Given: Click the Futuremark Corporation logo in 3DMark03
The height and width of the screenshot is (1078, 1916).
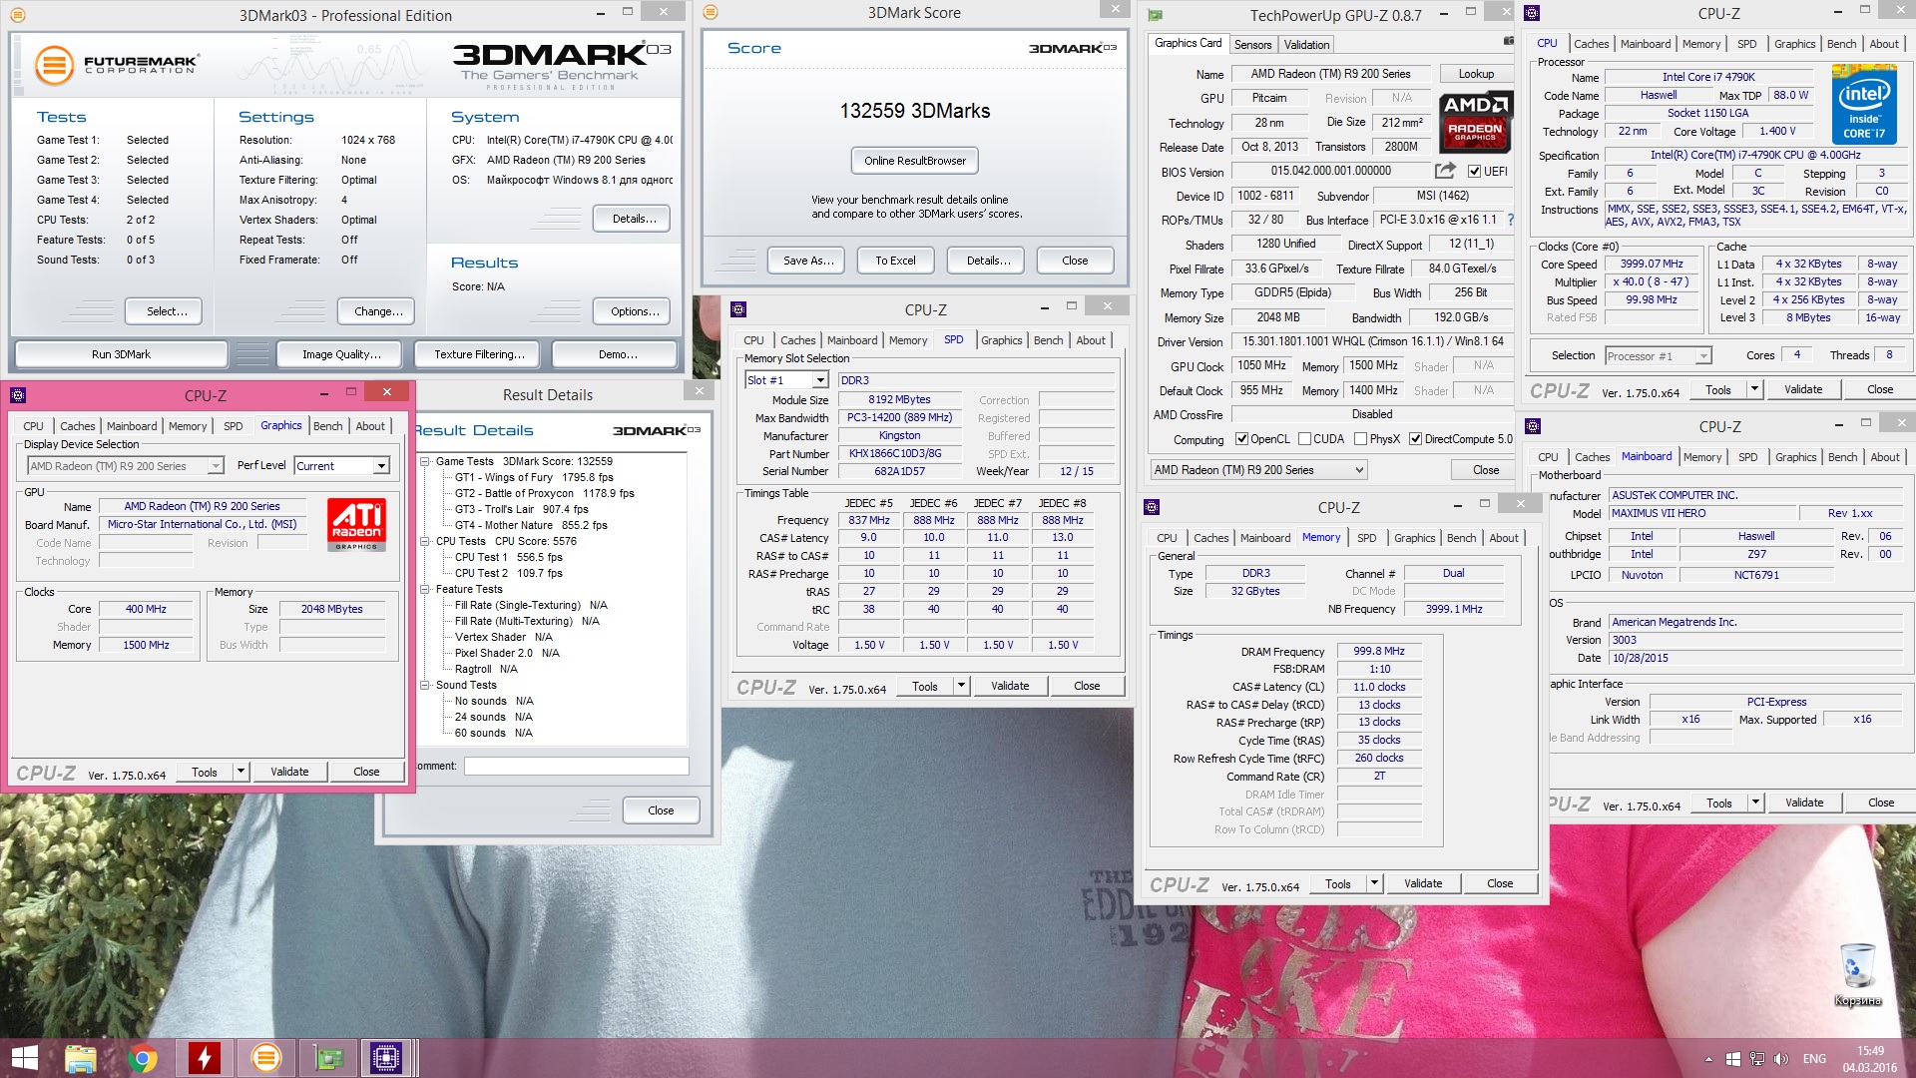Looking at the screenshot, I should pos(117,66).
